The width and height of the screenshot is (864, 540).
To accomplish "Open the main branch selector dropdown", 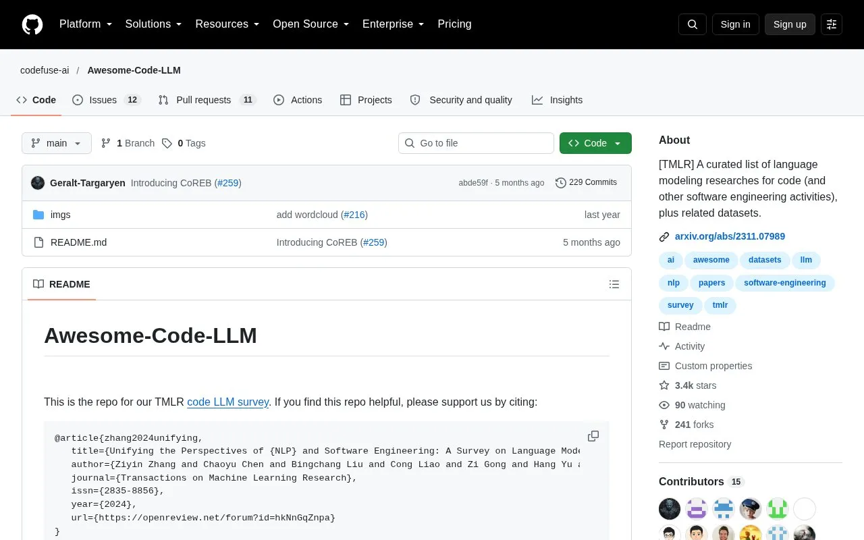I will pyautogui.click(x=57, y=143).
